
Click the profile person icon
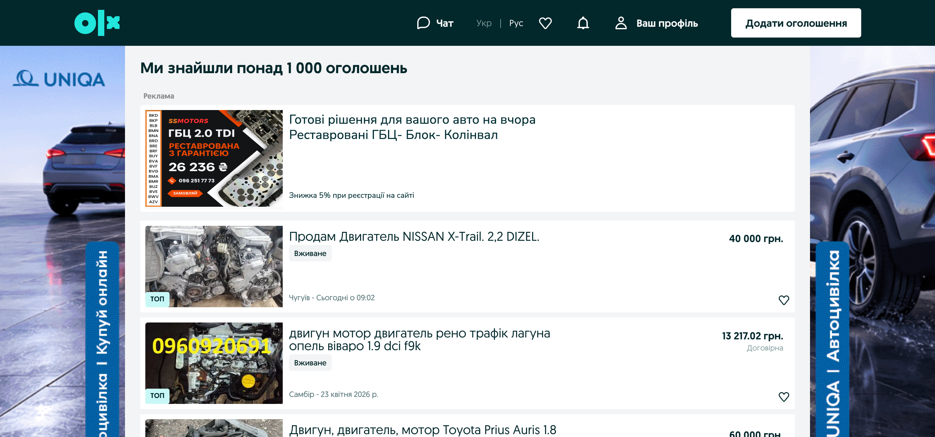point(621,23)
